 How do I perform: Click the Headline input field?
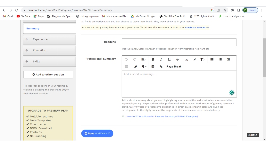pos(179,42)
